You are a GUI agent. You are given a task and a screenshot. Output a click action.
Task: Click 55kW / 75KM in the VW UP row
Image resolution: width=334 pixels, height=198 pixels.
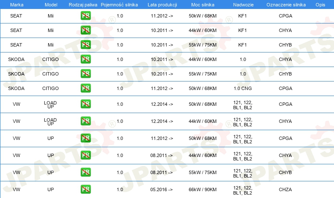(202, 172)
